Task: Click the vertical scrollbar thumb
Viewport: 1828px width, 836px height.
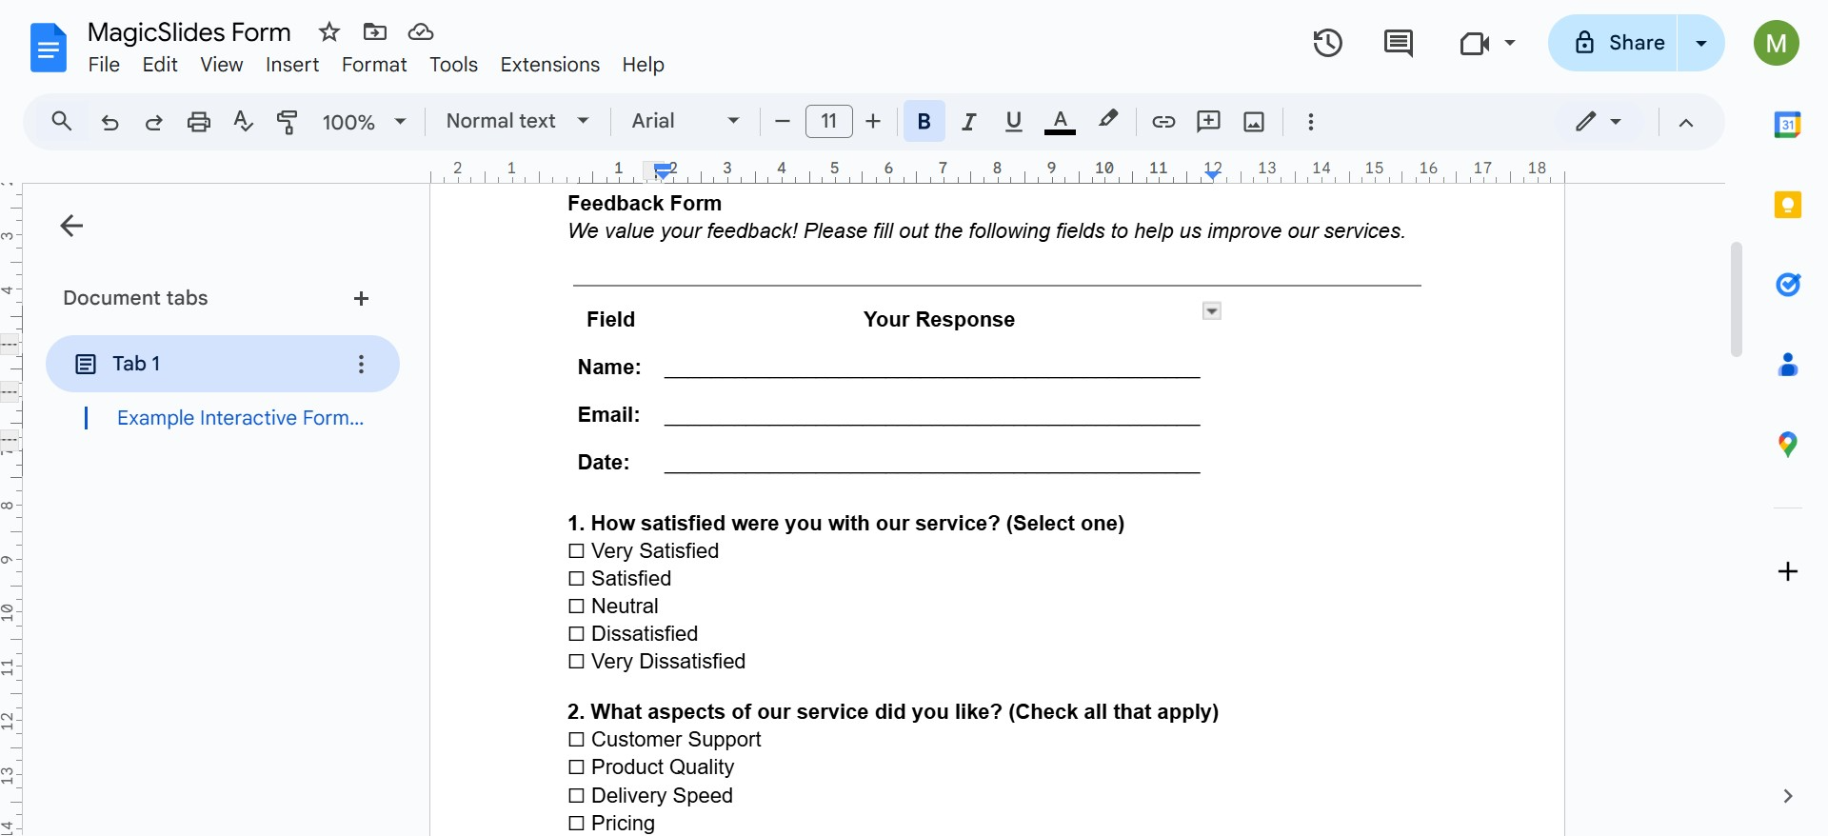Action: (x=1736, y=299)
